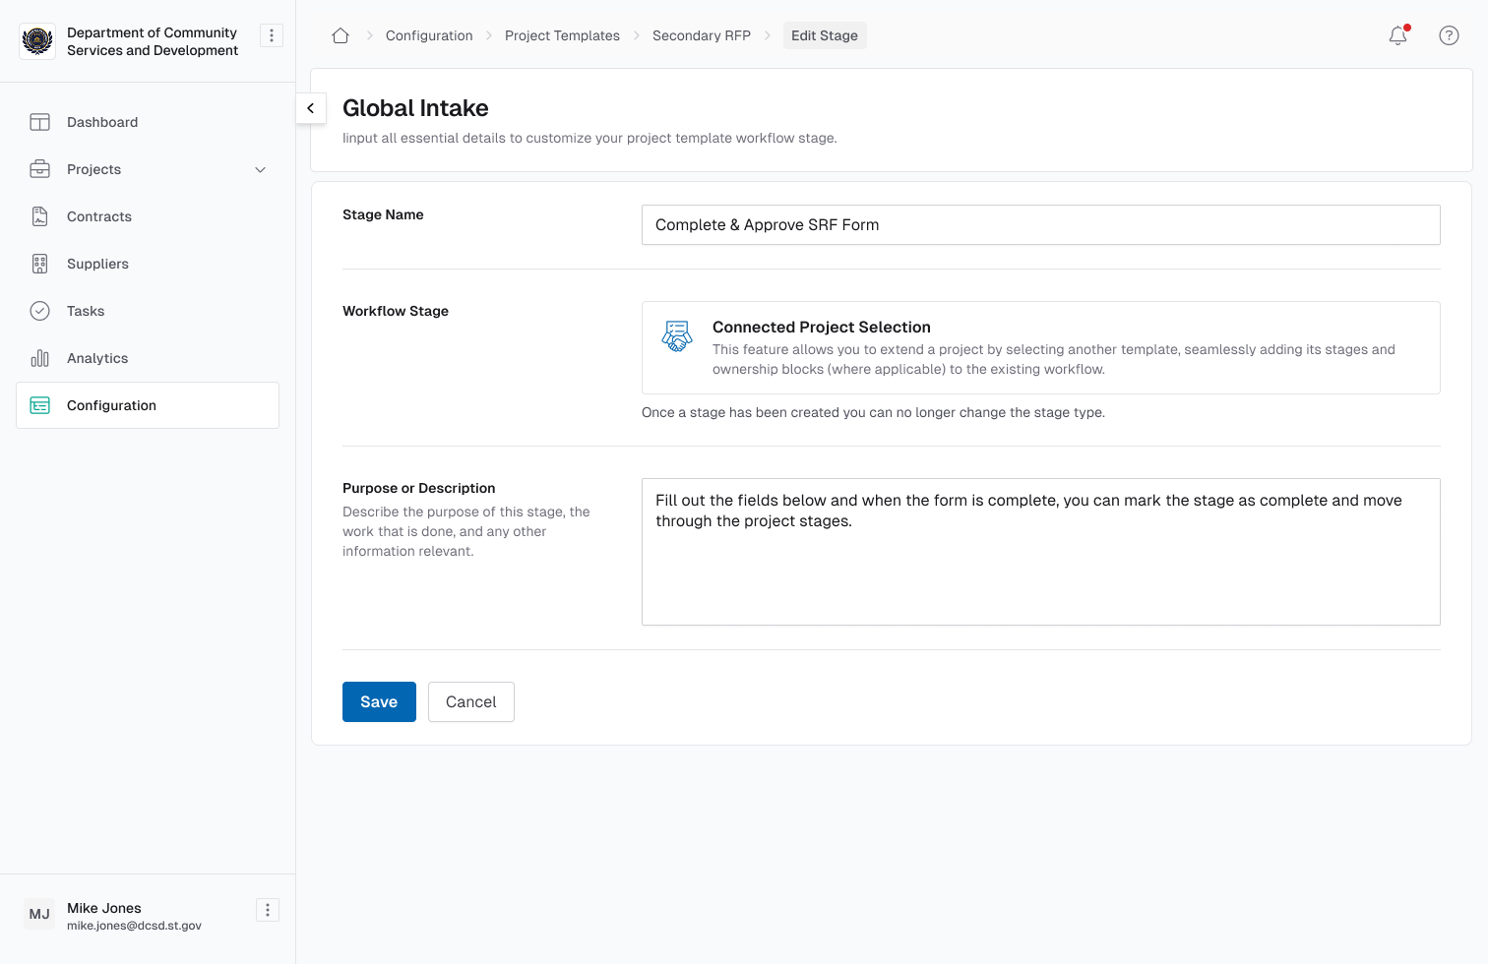
Task: Open the organization options kebab menu
Action: [271, 34]
